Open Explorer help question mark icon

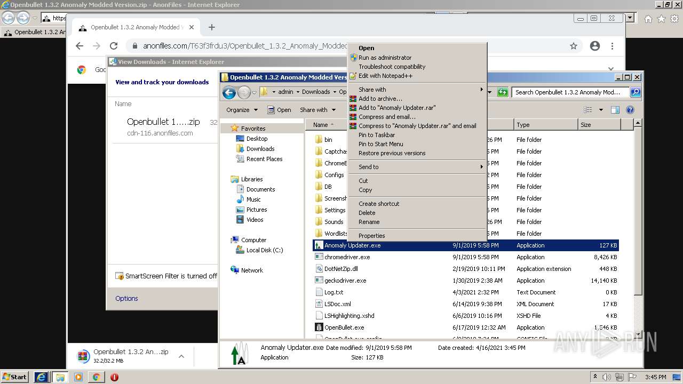tap(630, 110)
